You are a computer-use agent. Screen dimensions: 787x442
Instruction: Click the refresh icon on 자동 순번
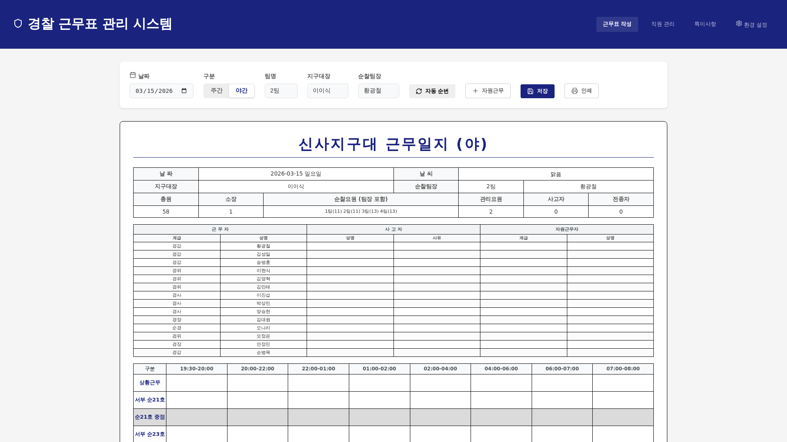419,91
